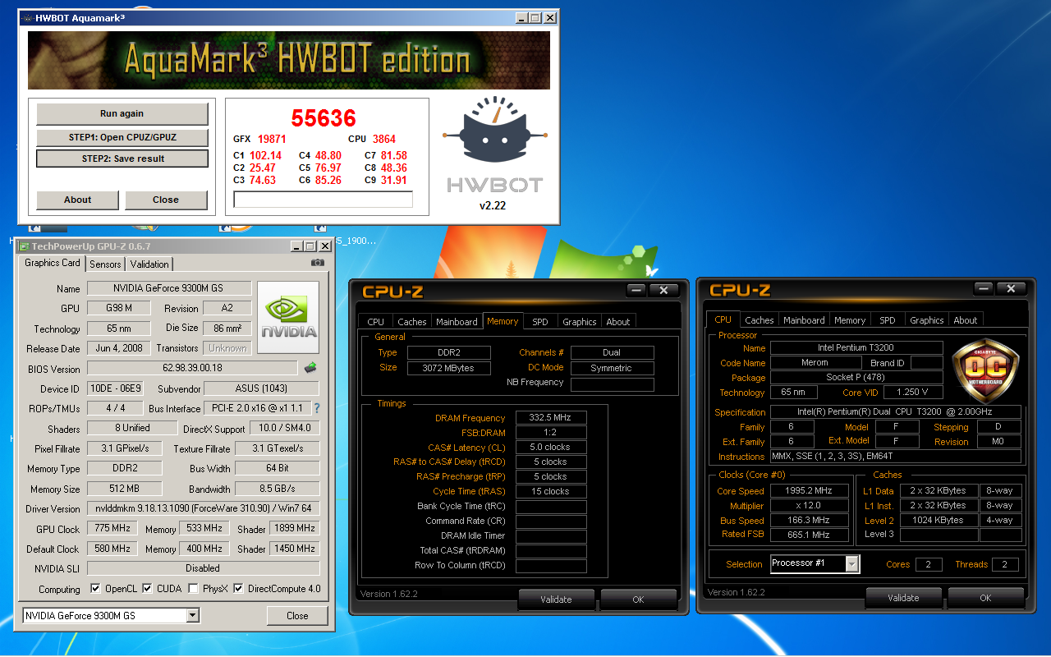Click the GFX score 19871
Image resolution: width=1051 pixels, height=657 pixels.
click(272, 140)
